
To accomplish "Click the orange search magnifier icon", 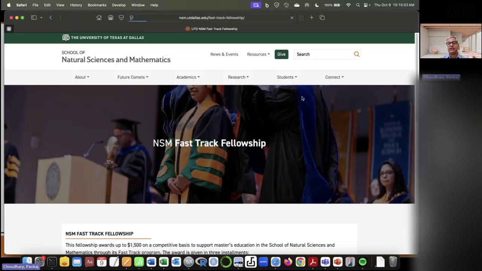I will pyautogui.click(x=357, y=54).
